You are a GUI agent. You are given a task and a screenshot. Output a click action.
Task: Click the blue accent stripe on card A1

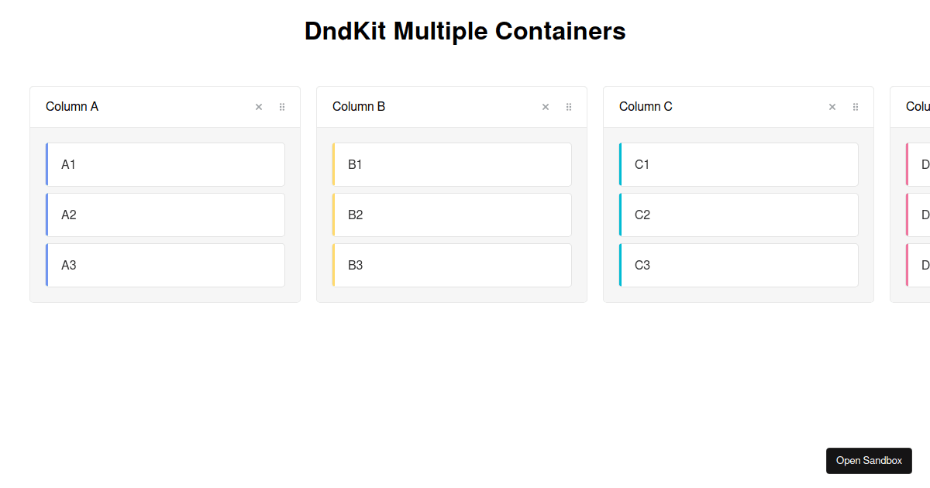point(47,164)
